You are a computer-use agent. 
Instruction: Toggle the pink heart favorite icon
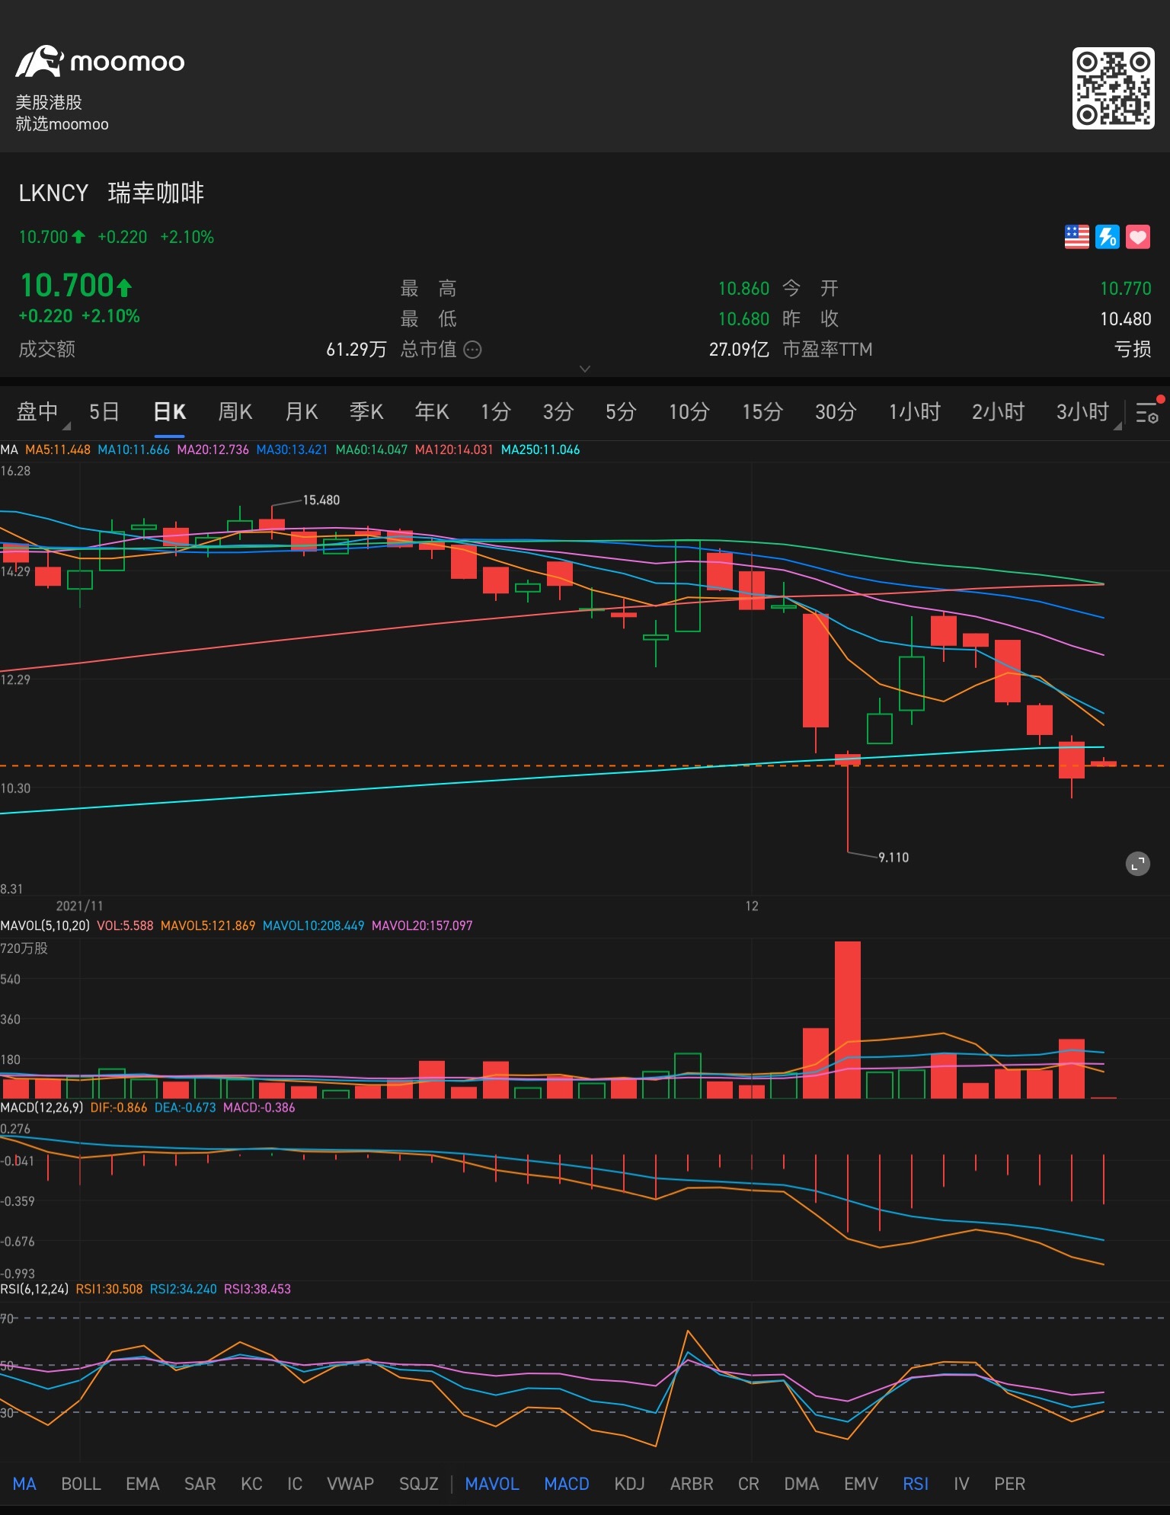(x=1137, y=237)
